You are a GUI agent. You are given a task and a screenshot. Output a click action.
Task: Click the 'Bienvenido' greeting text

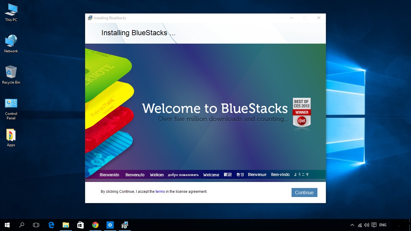tap(110, 175)
